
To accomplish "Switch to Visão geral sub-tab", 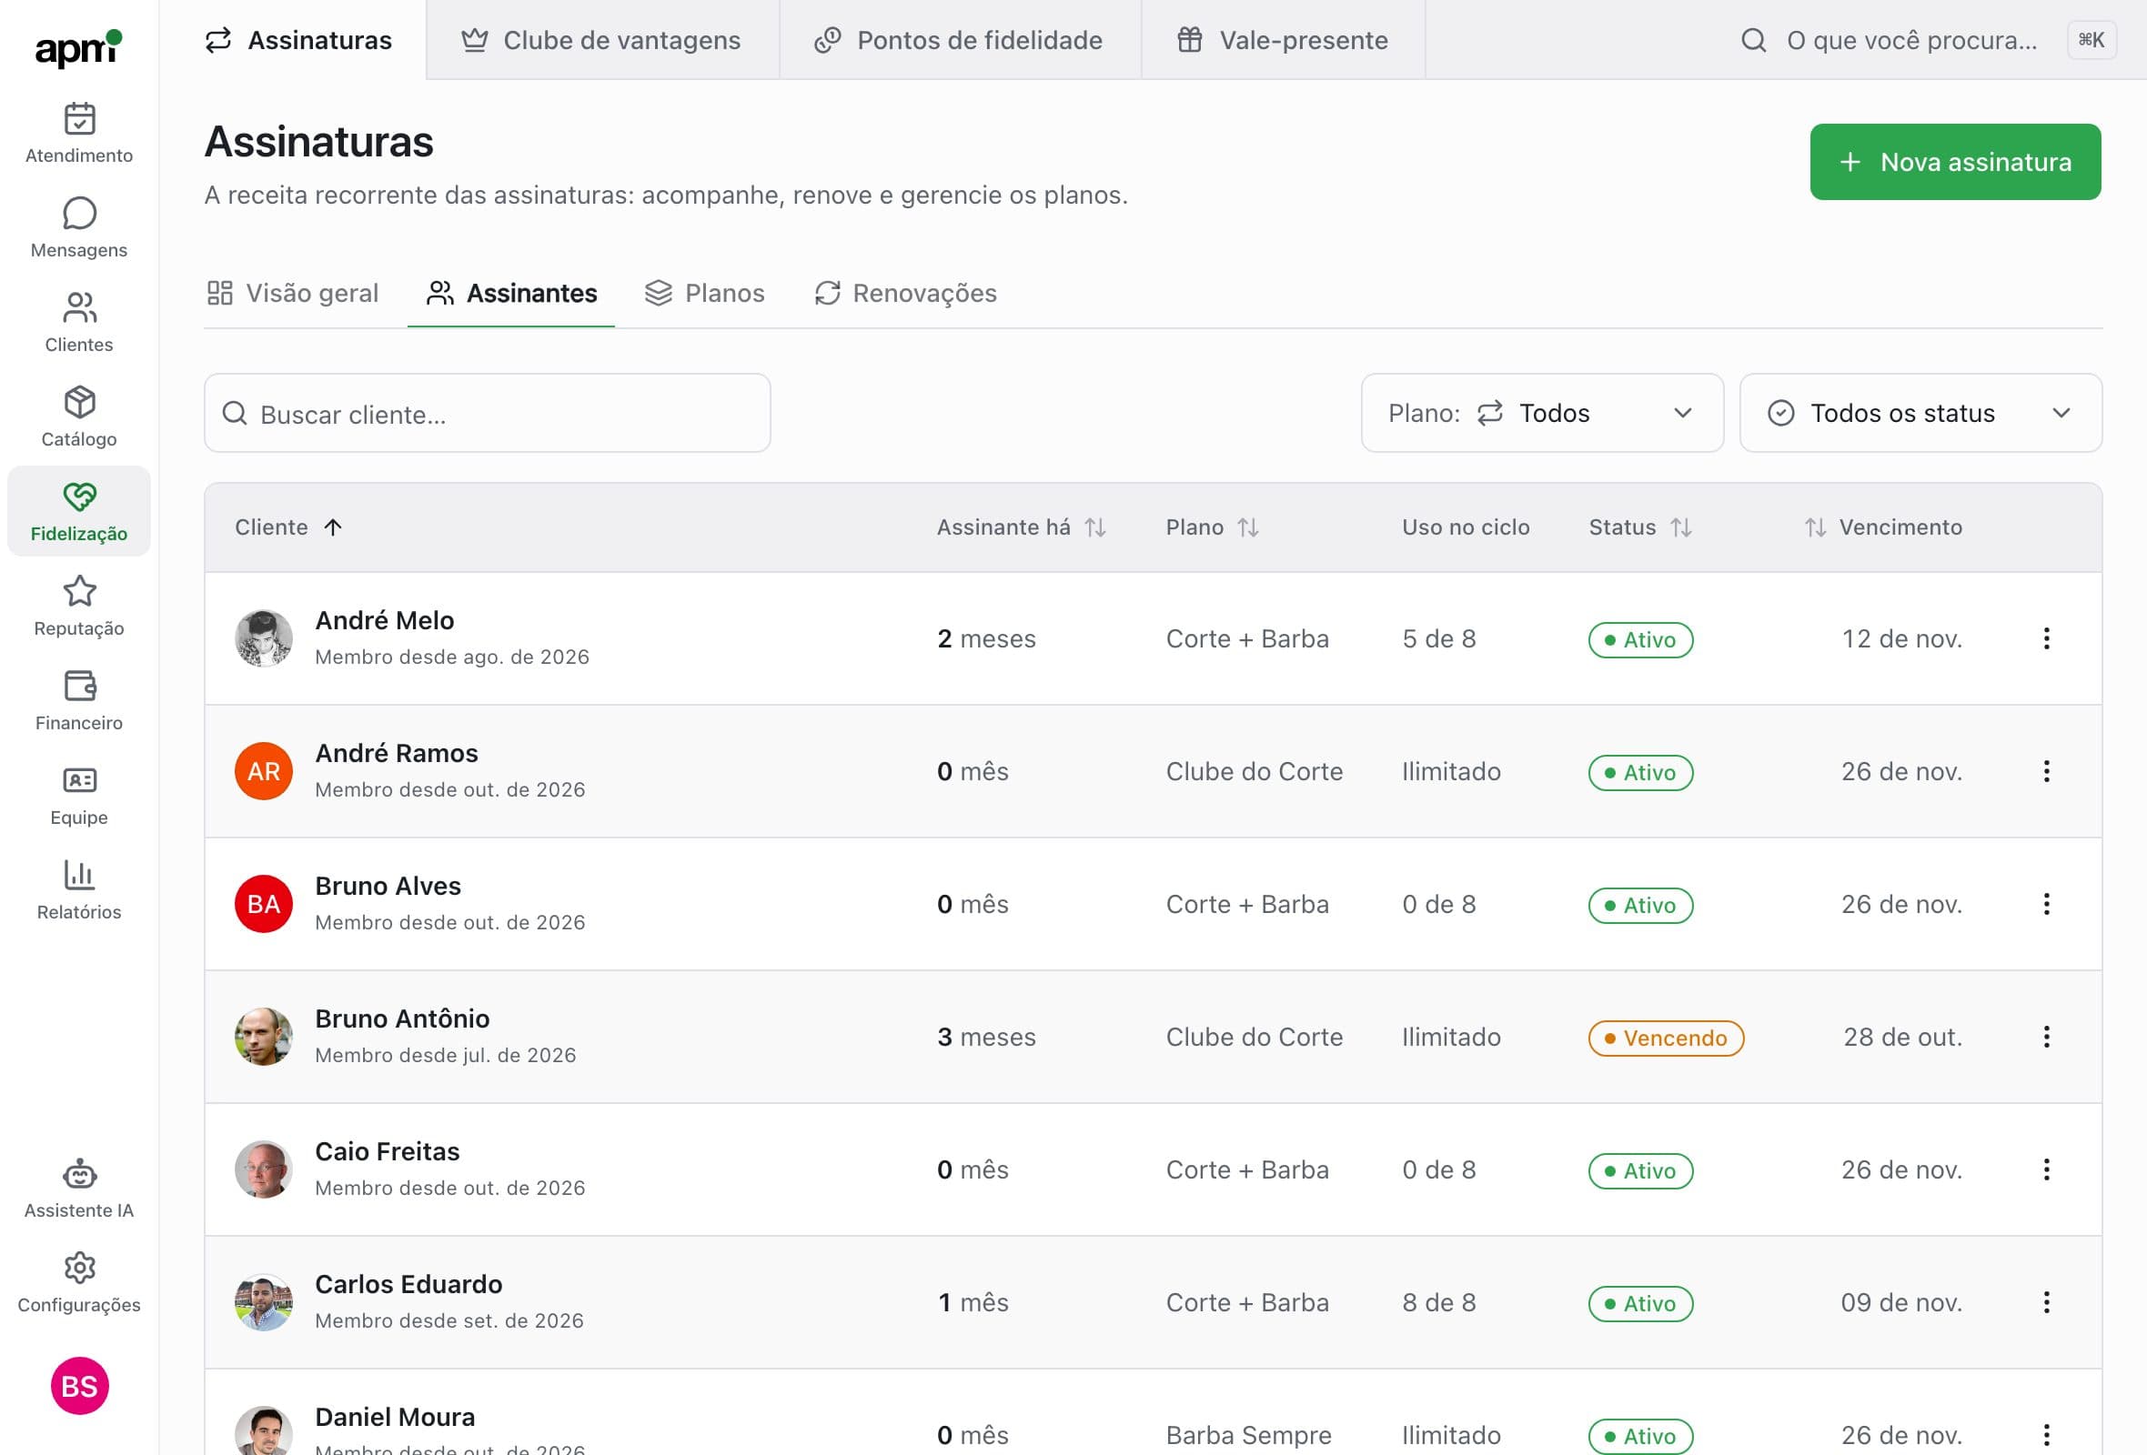I will [293, 293].
